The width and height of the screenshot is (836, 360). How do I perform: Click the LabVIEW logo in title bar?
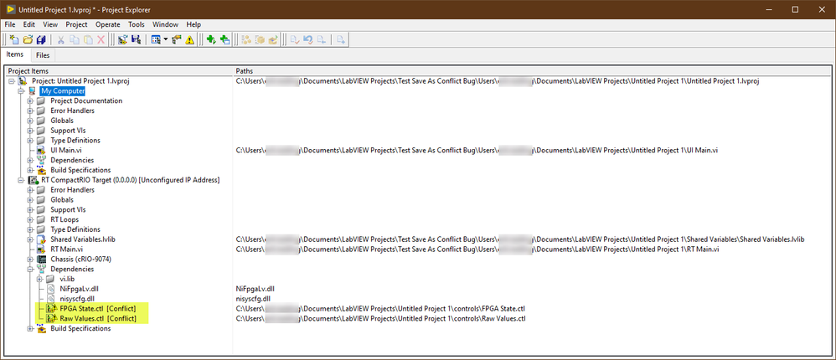[10, 9]
